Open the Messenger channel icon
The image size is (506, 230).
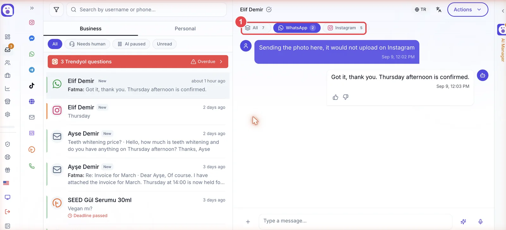pos(32,38)
